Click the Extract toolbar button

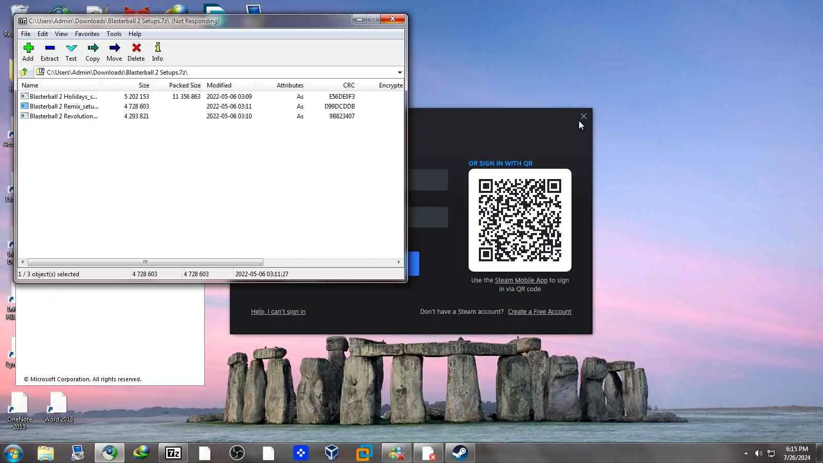click(49, 52)
